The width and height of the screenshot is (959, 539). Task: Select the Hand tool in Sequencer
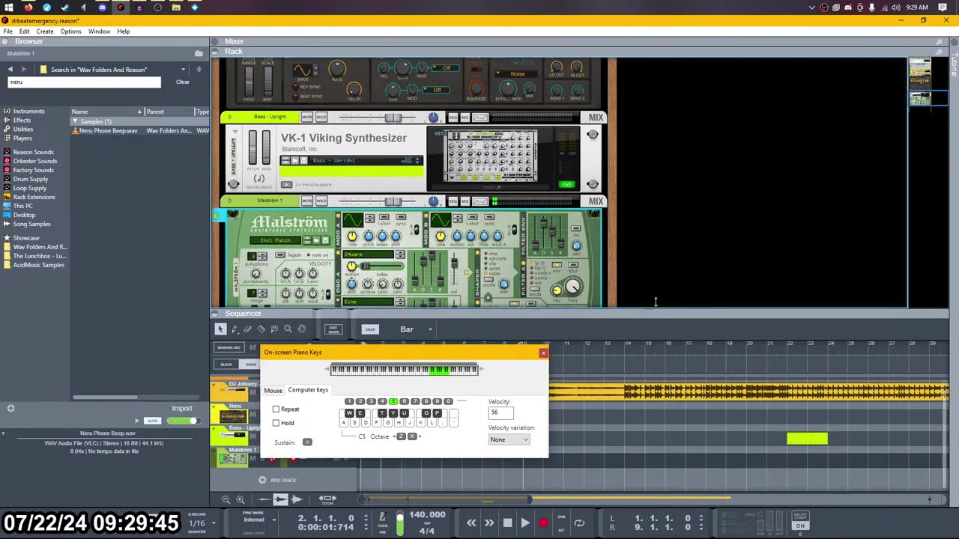[x=301, y=329]
